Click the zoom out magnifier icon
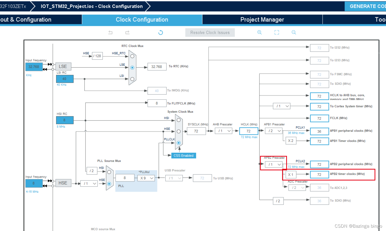Screen dimensions: 386x231 pos(294,32)
